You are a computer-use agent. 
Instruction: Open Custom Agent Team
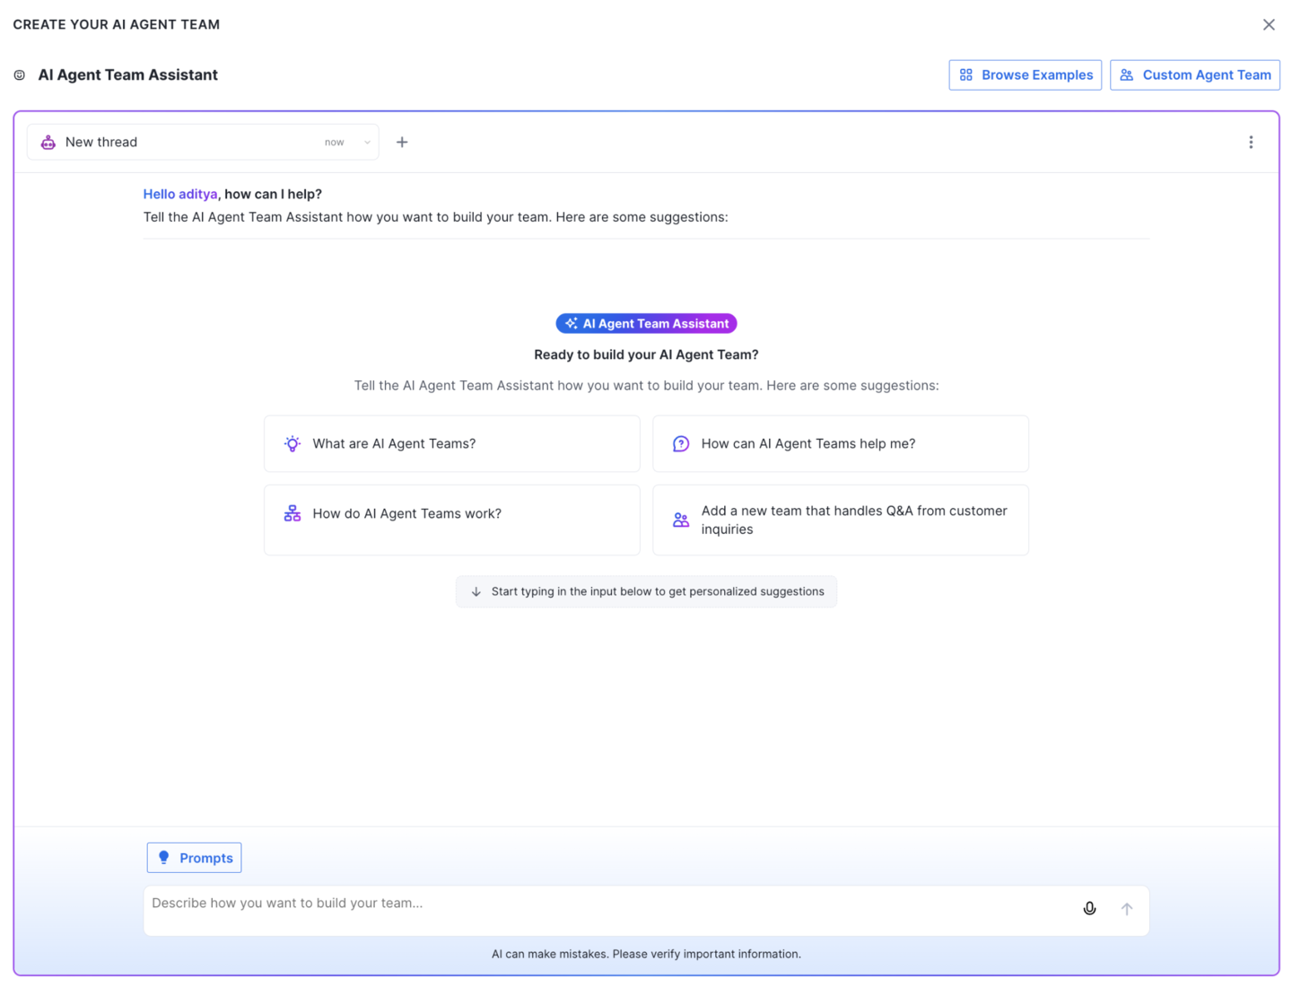[x=1194, y=75]
